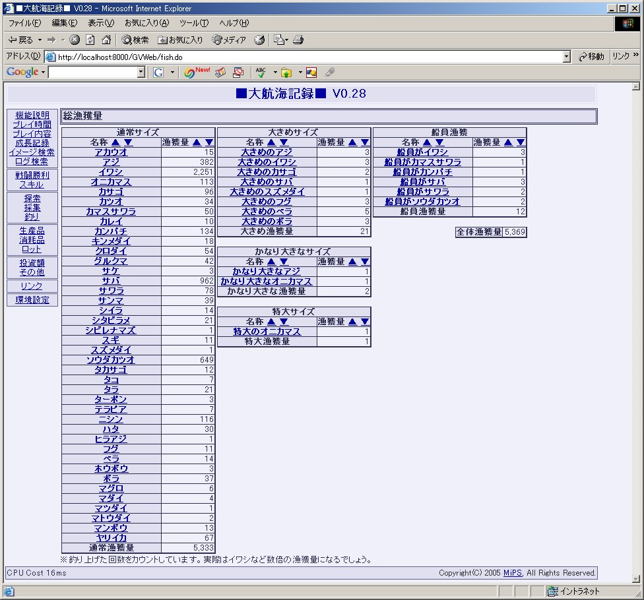Click the MiPS copyright link

pyautogui.click(x=512, y=573)
